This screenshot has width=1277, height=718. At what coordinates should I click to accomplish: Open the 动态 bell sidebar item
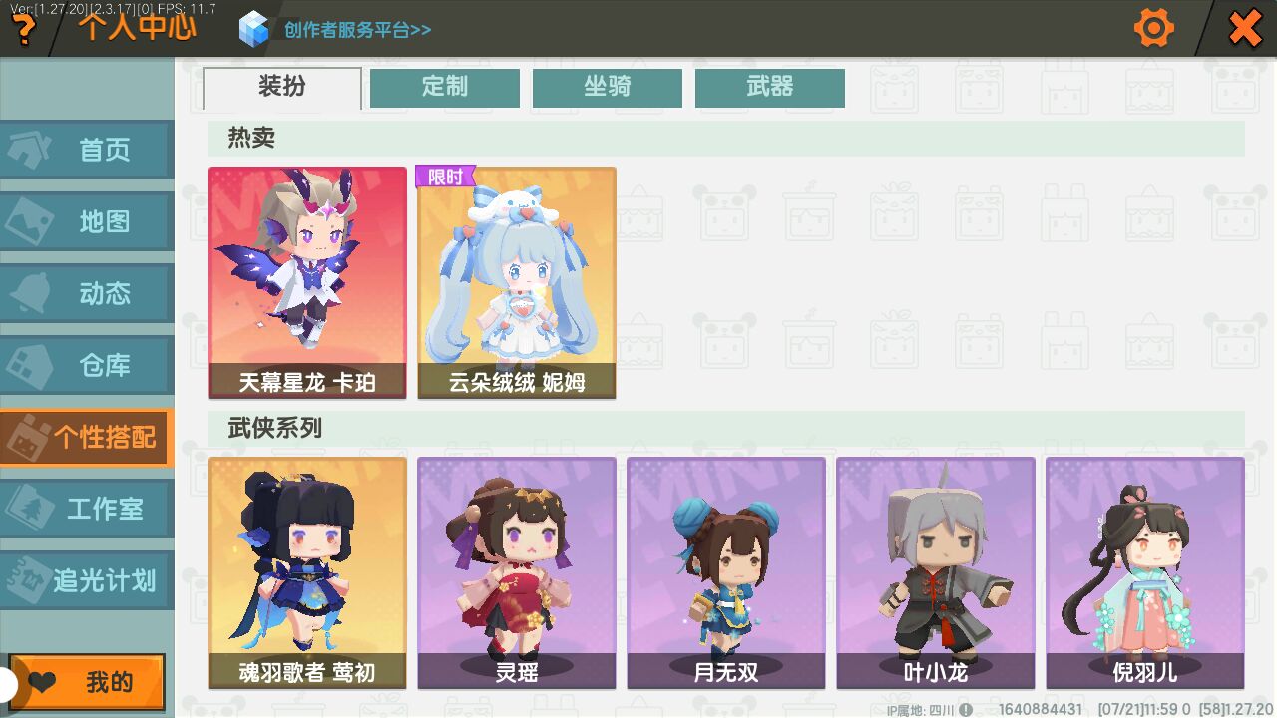87,293
